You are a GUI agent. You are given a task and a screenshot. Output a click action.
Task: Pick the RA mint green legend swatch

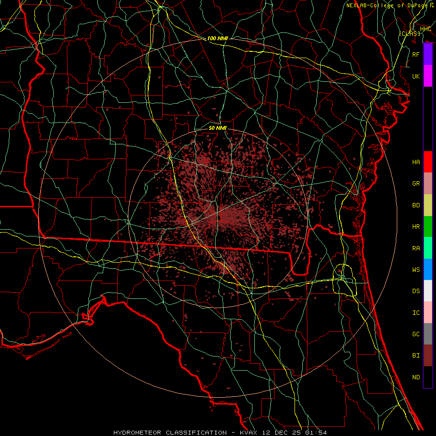[428, 248]
